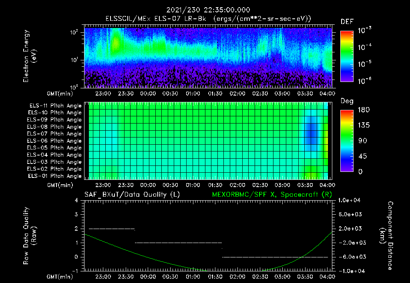Click the 90 tick on Deg scale
The image size is (410, 283).
(362, 141)
